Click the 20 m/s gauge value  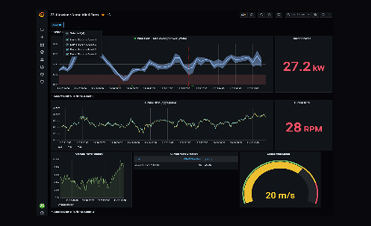click(280, 195)
